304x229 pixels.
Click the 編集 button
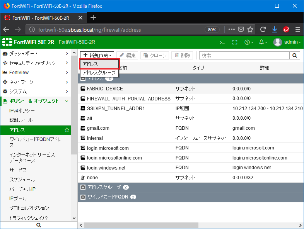(127, 56)
